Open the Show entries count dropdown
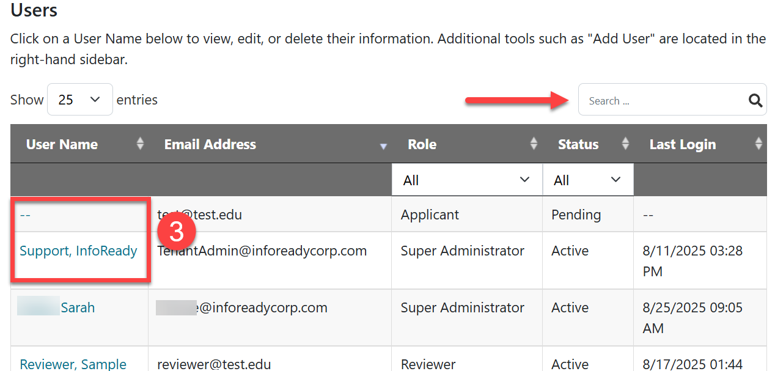The height and width of the screenshot is (371, 775). tap(79, 100)
